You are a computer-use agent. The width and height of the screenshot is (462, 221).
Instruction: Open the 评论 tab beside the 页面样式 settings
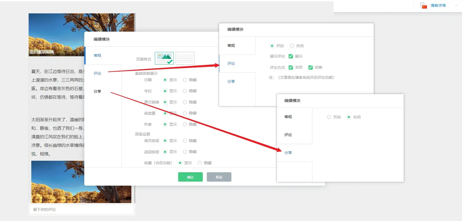pos(97,73)
